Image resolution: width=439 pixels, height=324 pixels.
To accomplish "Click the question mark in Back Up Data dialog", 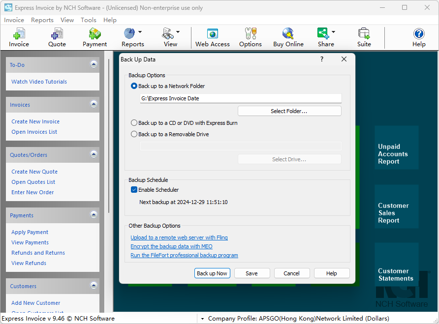I will click(322, 59).
